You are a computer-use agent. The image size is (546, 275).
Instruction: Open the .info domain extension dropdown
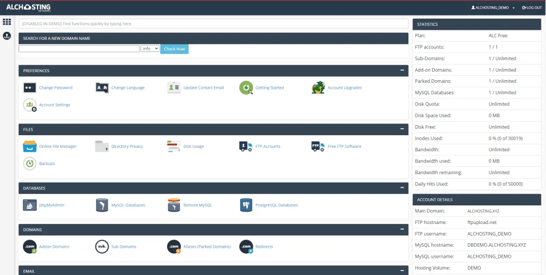point(150,48)
